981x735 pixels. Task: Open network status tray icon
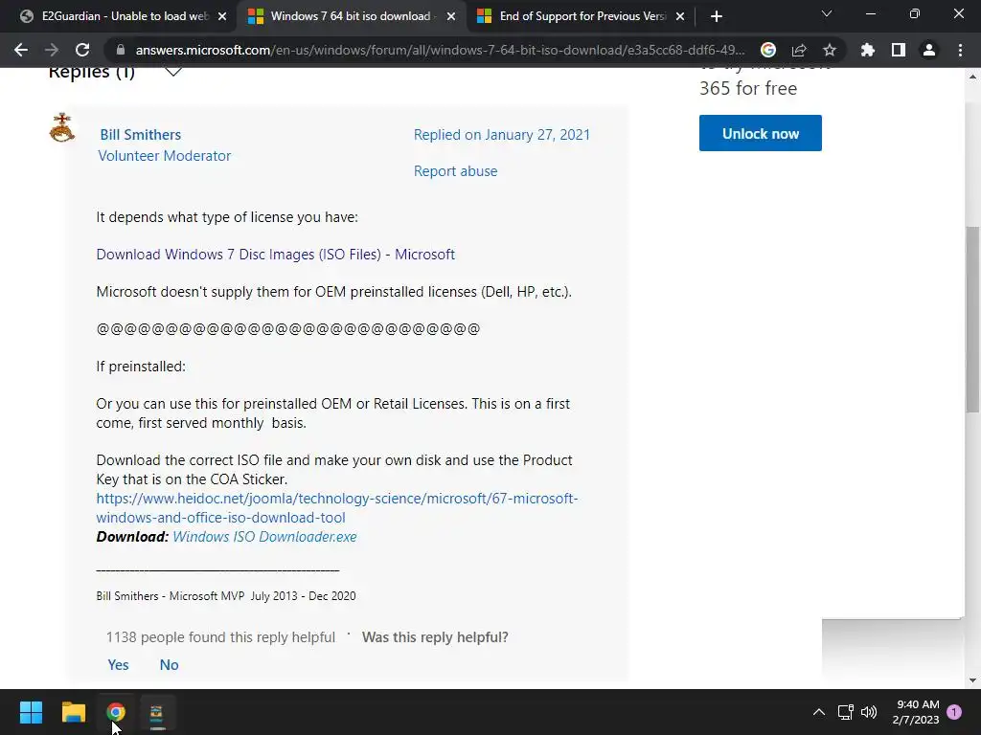pyautogui.click(x=846, y=712)
